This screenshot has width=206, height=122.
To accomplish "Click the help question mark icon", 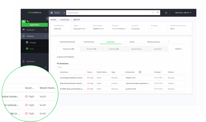I will [x=166, y=13].
